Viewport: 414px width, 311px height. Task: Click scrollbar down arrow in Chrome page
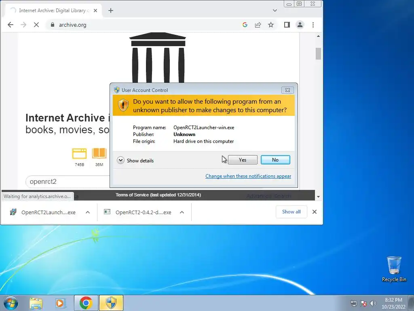318,197
